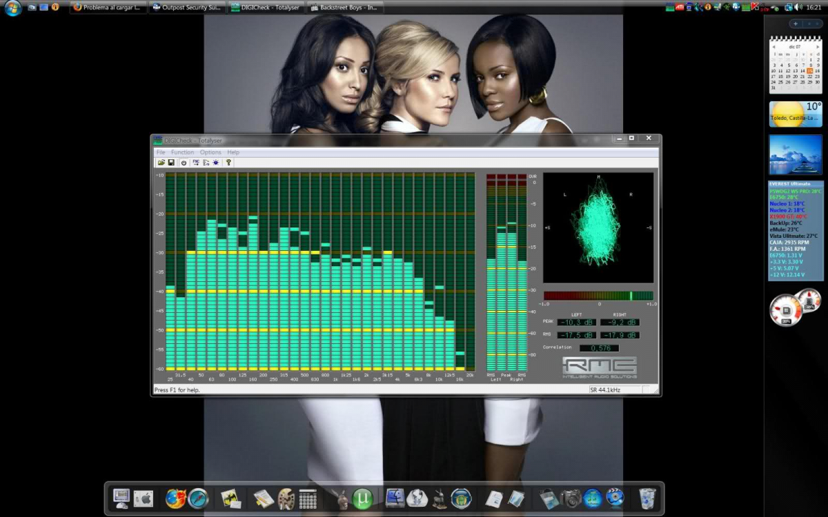
Task: Click the save floppy disk icon
Action: (x=171, y=163)
